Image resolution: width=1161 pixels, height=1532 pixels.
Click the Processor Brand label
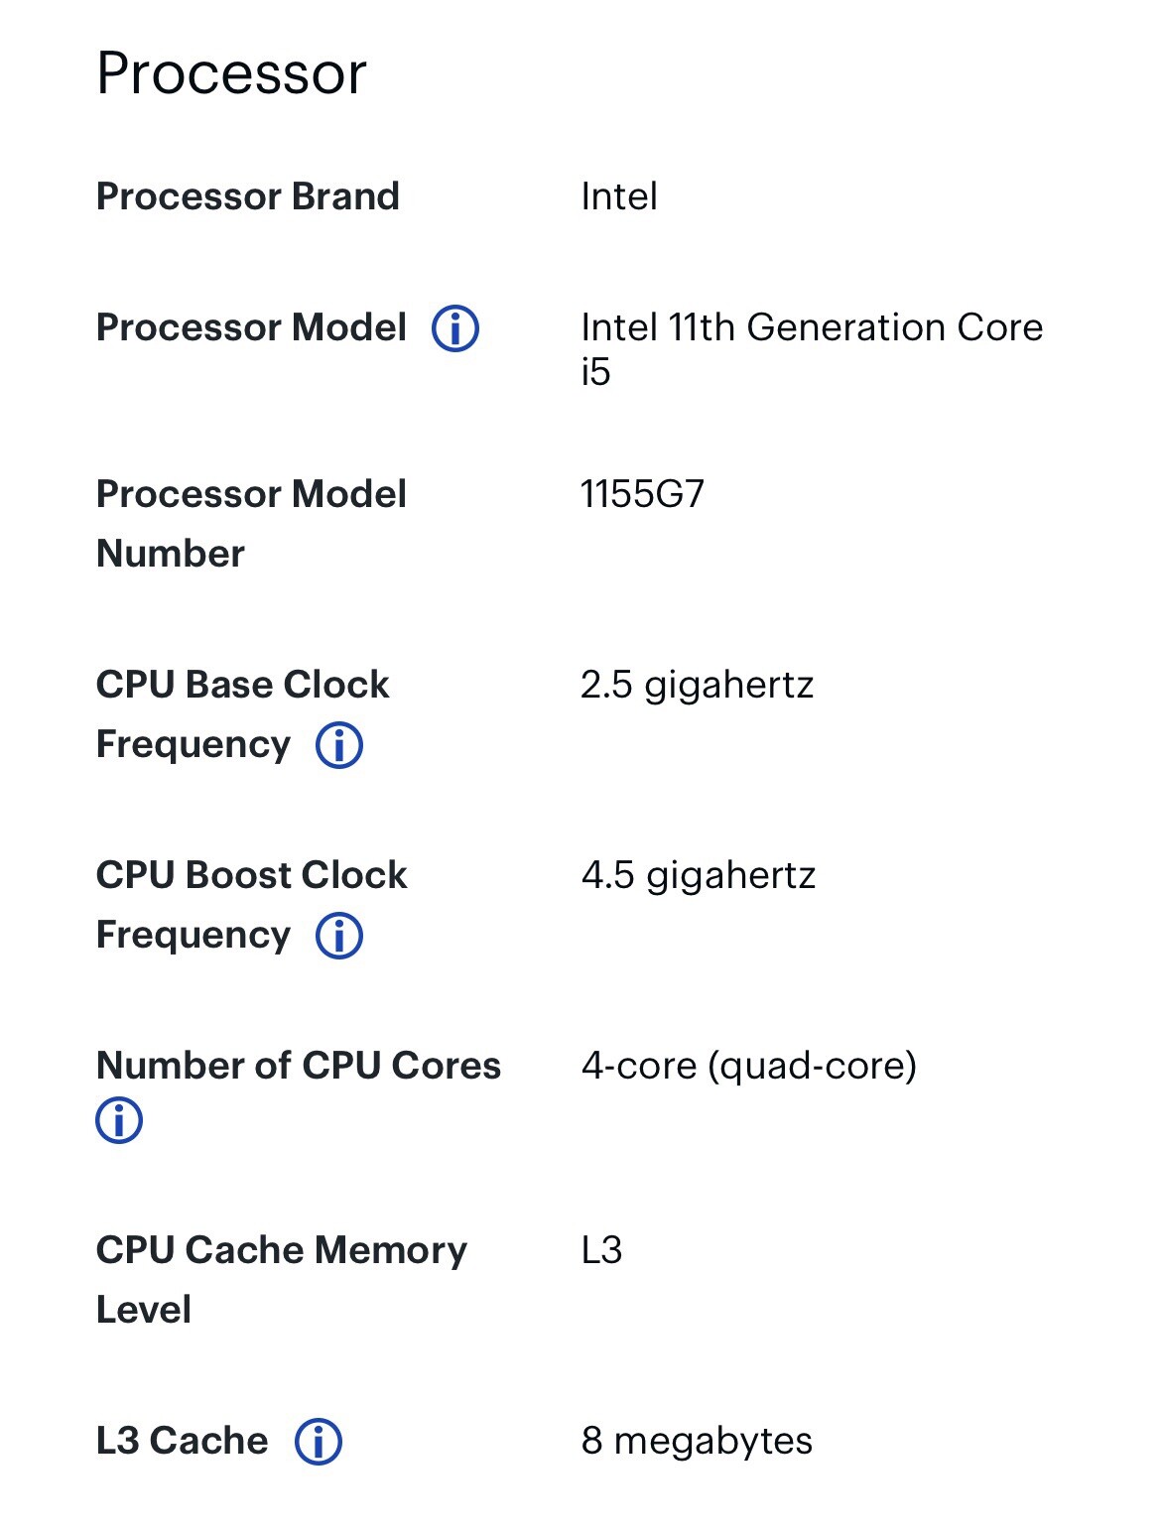(x=248, y=196)
